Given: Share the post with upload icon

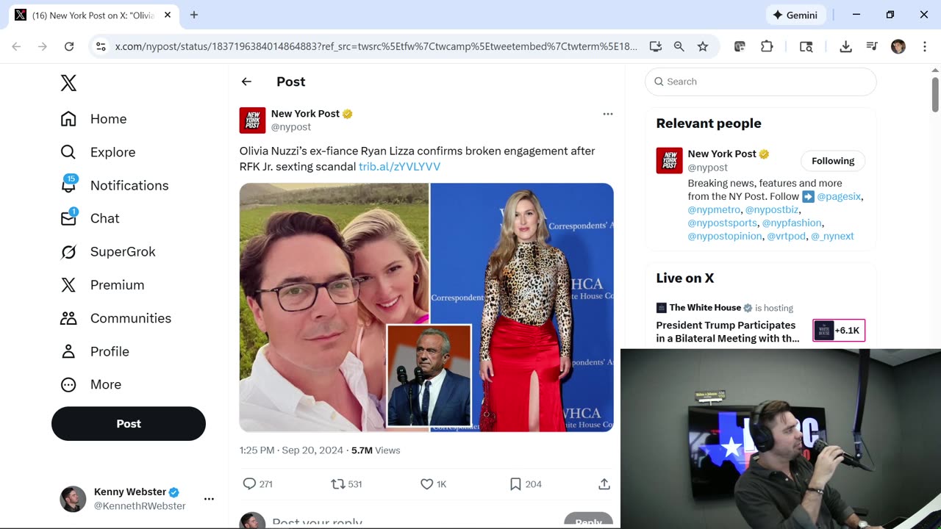Looking at the screenshot, I should point(604,484).
